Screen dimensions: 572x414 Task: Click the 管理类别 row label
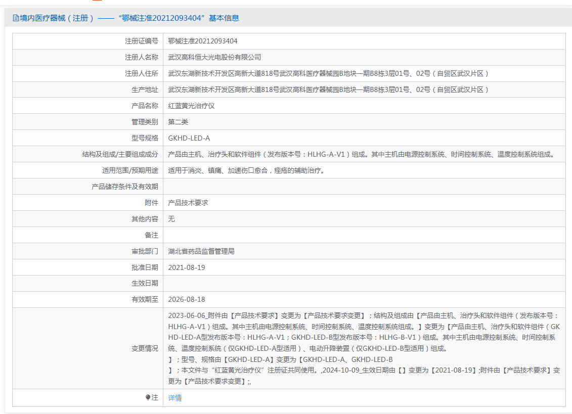pos(145,122)
